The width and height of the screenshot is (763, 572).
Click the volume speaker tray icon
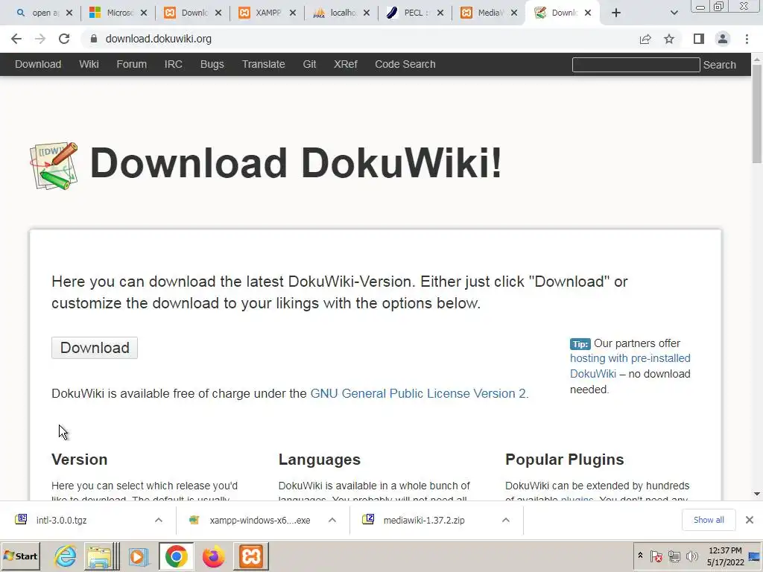tap(691, 556)
